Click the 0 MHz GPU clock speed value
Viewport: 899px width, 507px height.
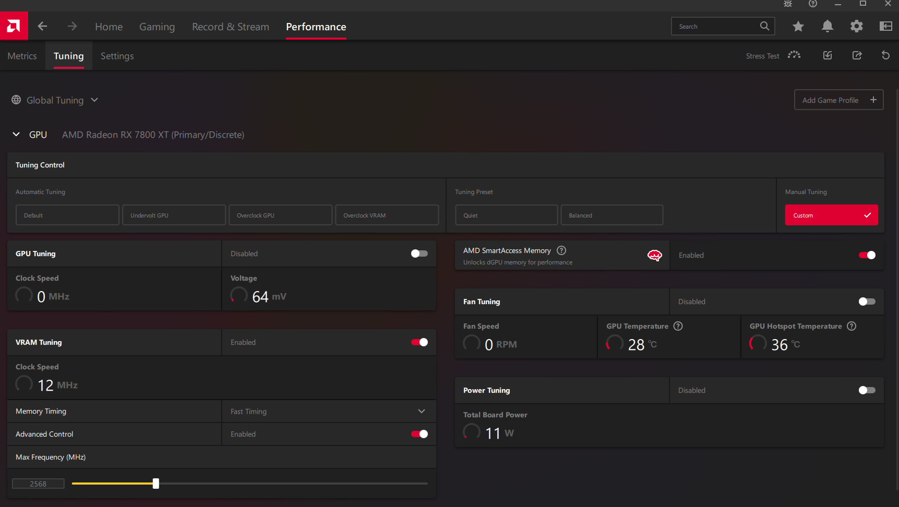(53, 296)
